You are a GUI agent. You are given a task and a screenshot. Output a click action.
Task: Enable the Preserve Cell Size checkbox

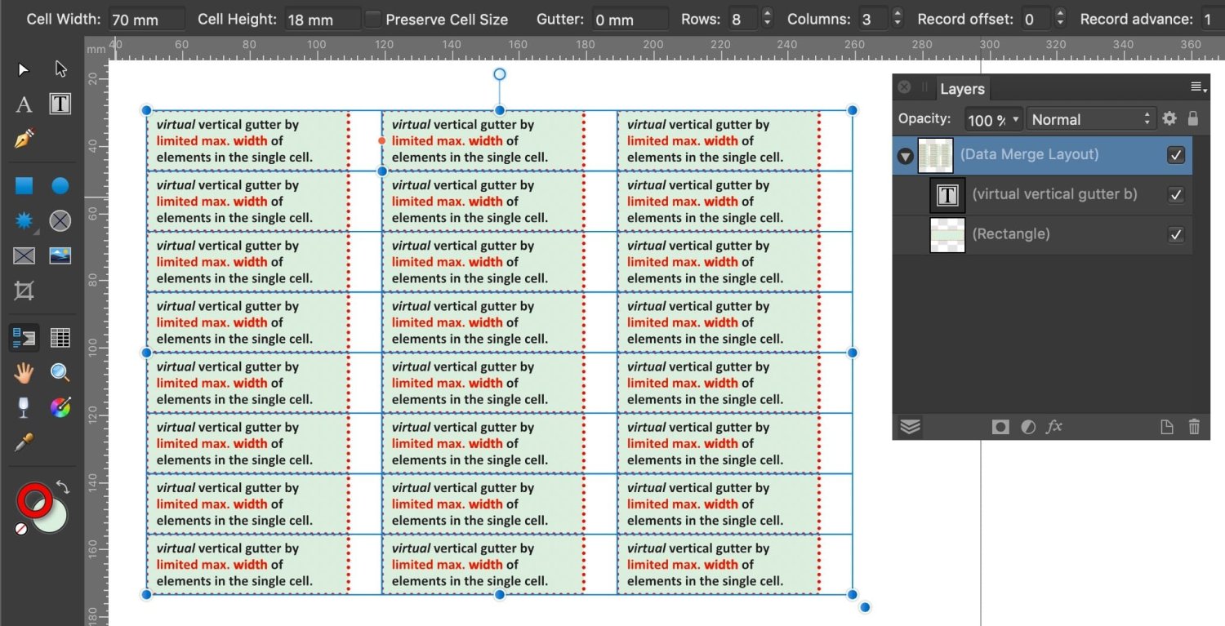(x=373, y=19)
